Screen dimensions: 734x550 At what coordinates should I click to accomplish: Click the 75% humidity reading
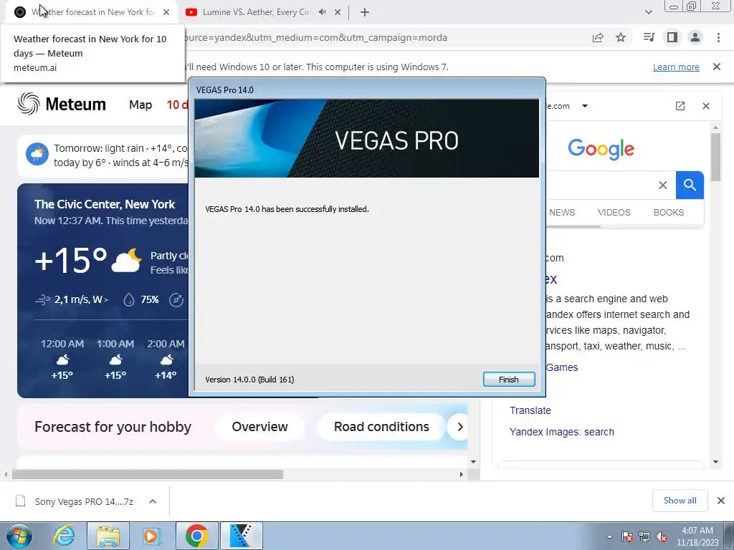(x=141, y=299)
